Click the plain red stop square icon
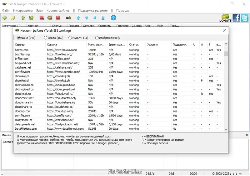The image size is (250, 176). 58,18
